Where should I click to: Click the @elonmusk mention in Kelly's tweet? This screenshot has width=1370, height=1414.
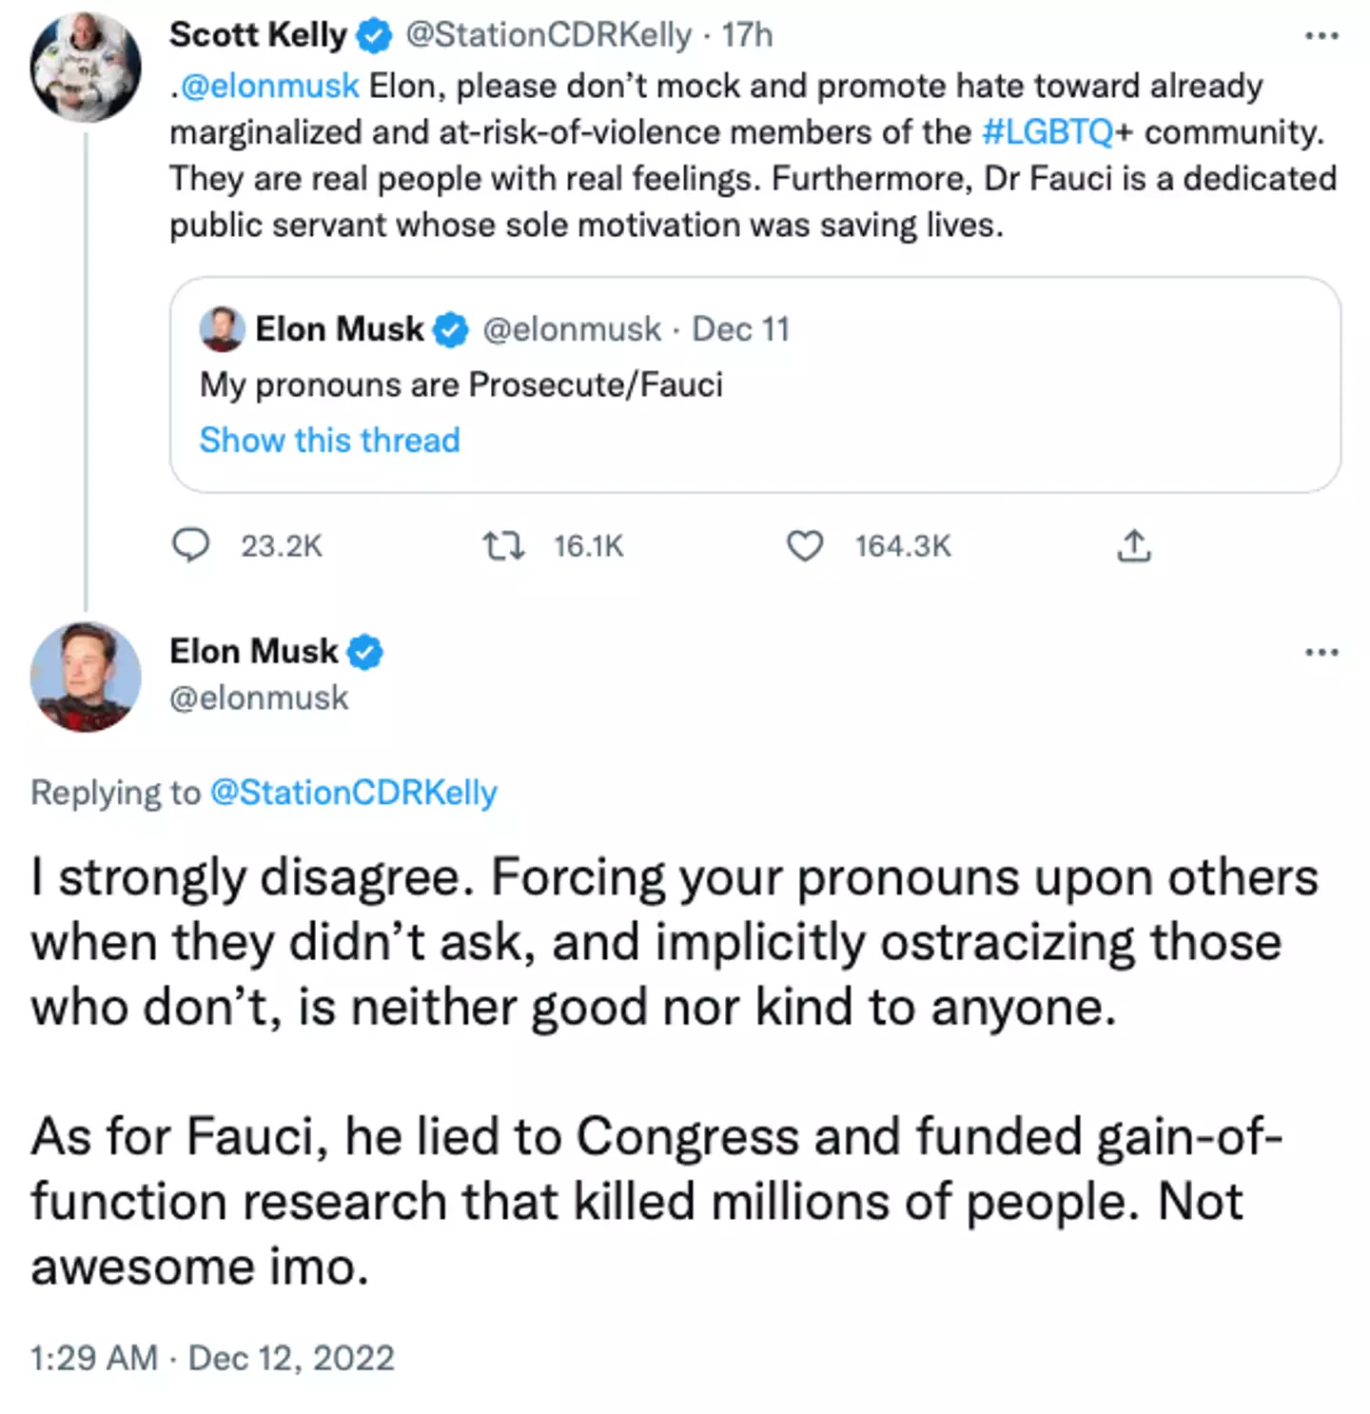pyautogui.click(x=269, y=87)
